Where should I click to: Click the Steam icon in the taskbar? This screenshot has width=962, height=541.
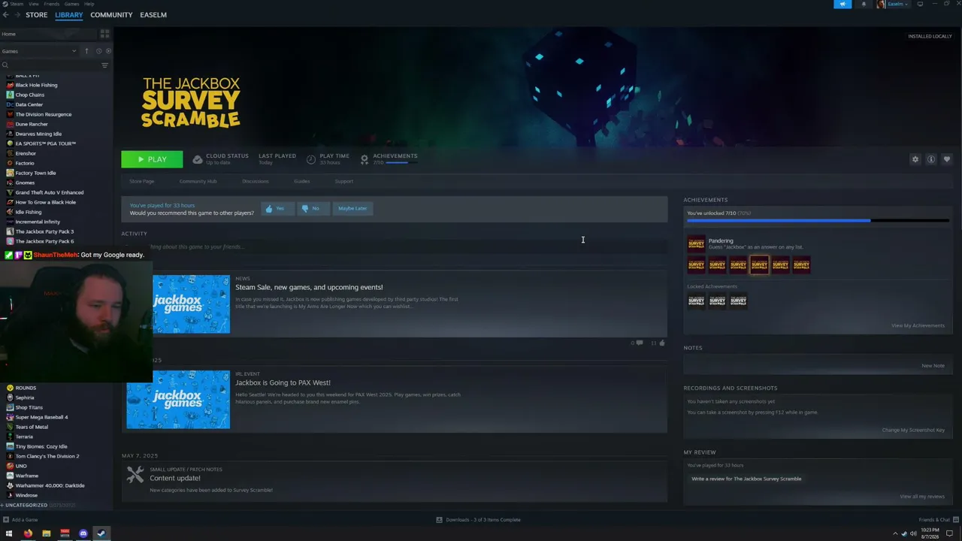tap(101, 533)
